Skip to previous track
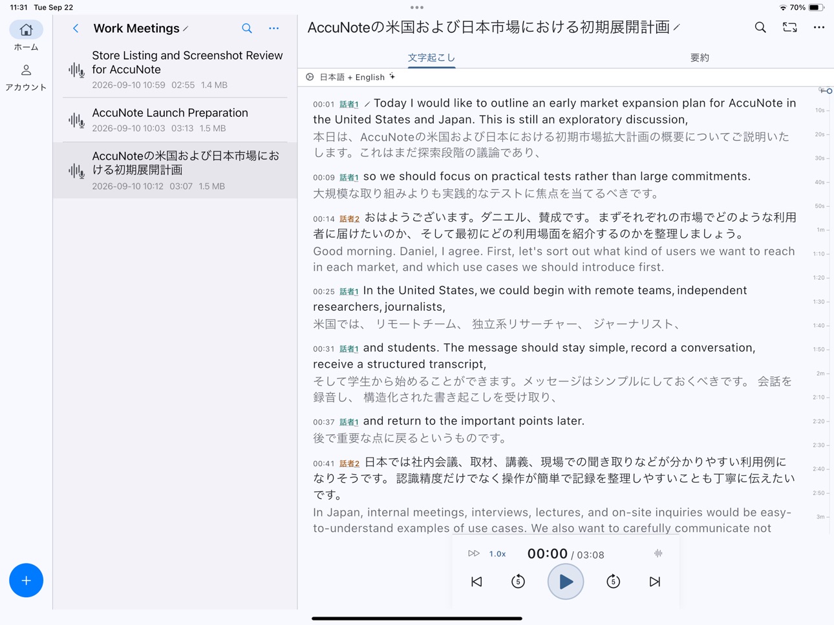The width and height of the screenshot is (834, 625). tap(476, 582)
